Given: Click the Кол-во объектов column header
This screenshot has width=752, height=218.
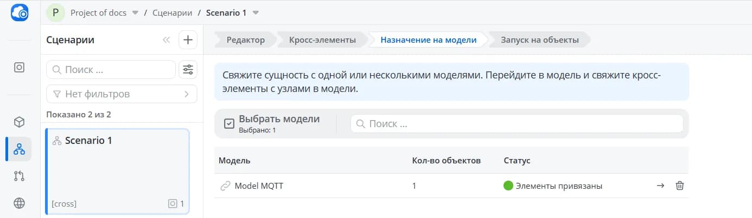Looking at the screenshot, I should 447,161.
